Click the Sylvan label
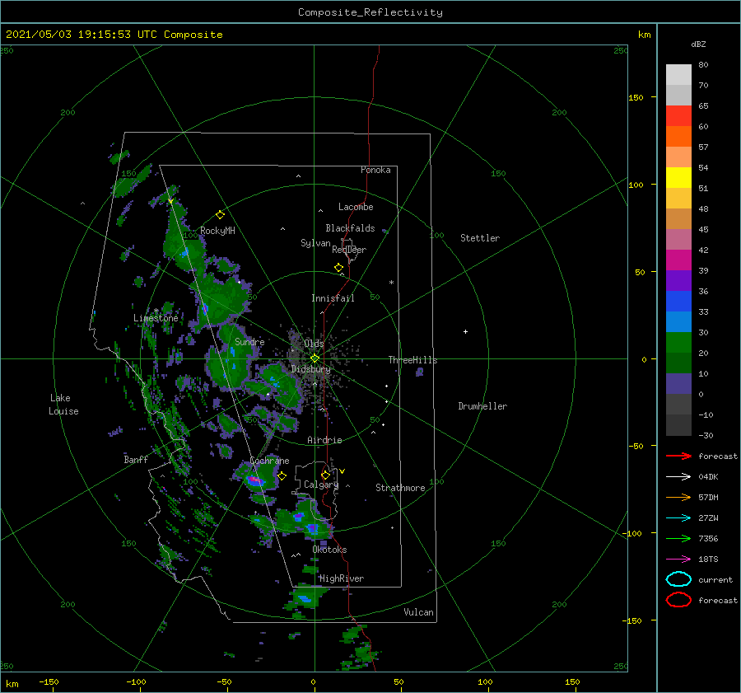The image size is (741, 693). pyautogui.click(x=315, y=243)
